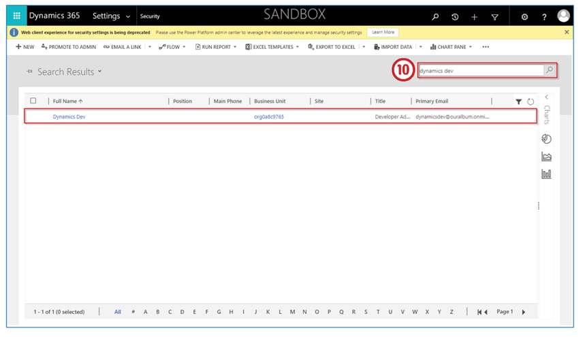Click the plus quick create icon
Viewport: 583px width, 337px height.
[474, 17]
